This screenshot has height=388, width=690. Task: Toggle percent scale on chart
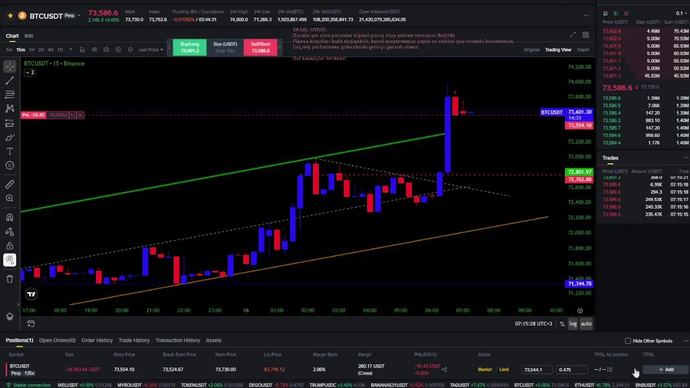click(562, 324)
